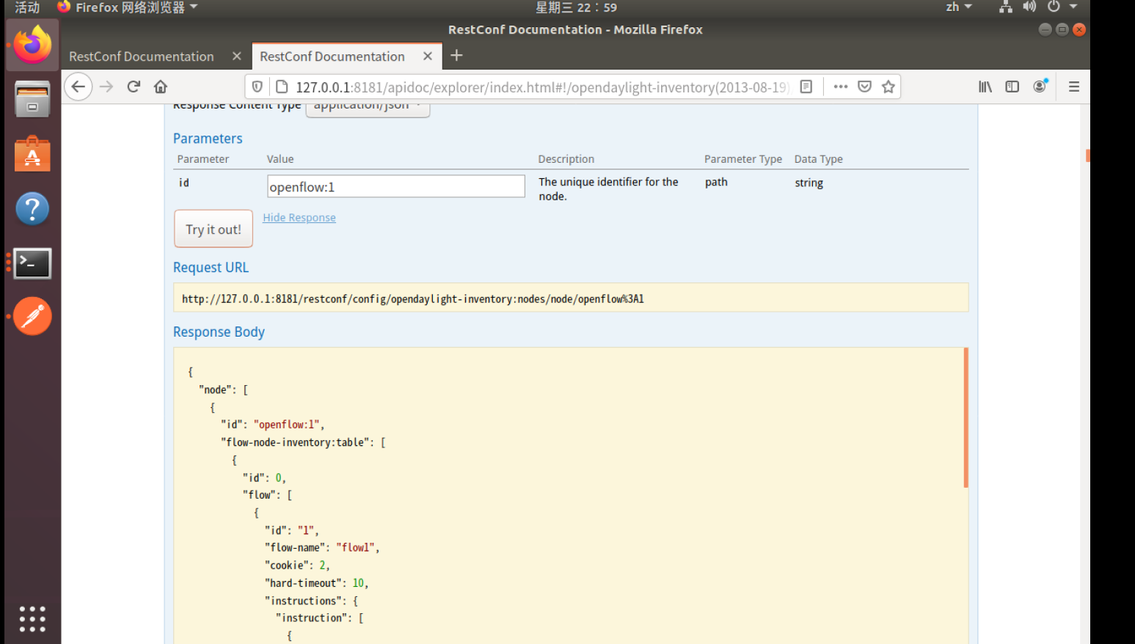This screenshot has height=644, width=1135.
Task: Open the Firefox hamburger menu
Action: 1074,87
